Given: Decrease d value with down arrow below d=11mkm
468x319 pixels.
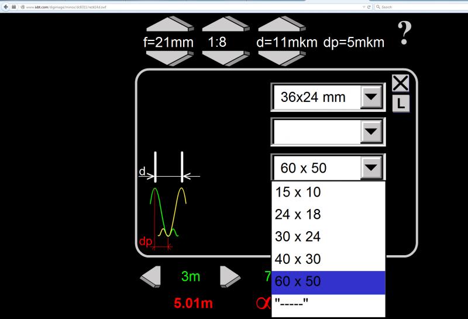Looking at the screenshot, I should pyautogui.click(x=282, y=59).
